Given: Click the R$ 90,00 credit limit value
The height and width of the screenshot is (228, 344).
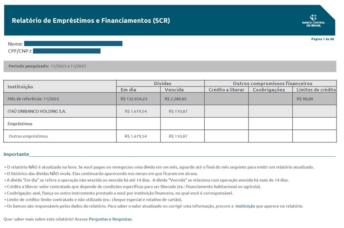Looking at the screenshot, I should (x=305, y=99).
